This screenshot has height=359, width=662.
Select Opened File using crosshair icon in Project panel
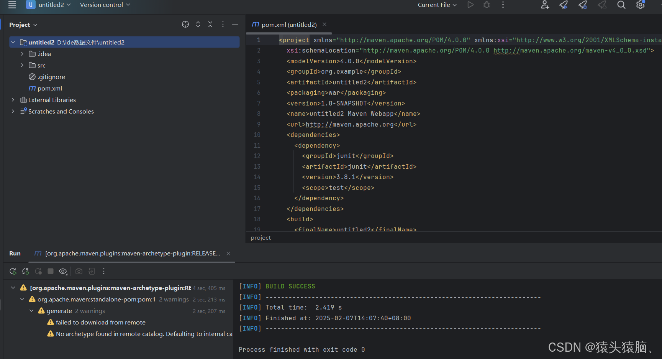(x=185, y=24)
